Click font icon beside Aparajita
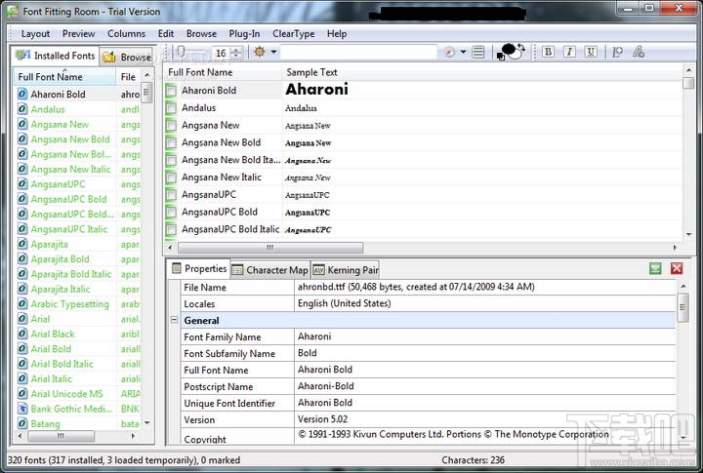 pyautogui.click(x=22, y=244)
